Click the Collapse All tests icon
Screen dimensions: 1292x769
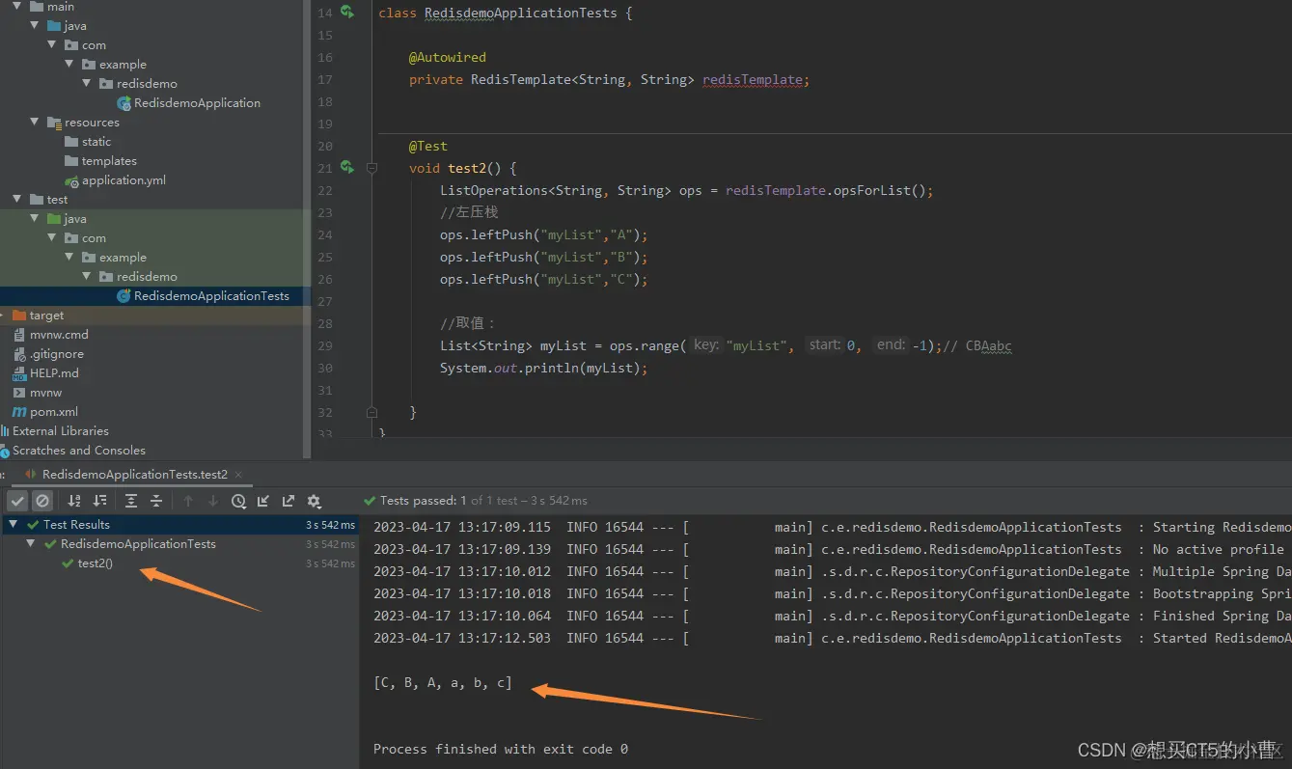point(156,501)
